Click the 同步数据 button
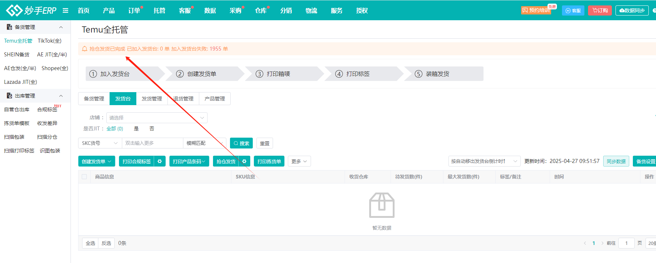The image size is (656, 263). 616,161
